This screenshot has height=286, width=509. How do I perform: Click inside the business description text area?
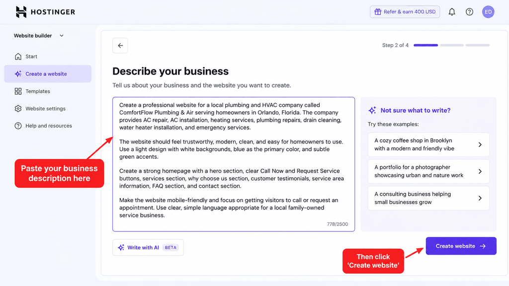(234, 164)
